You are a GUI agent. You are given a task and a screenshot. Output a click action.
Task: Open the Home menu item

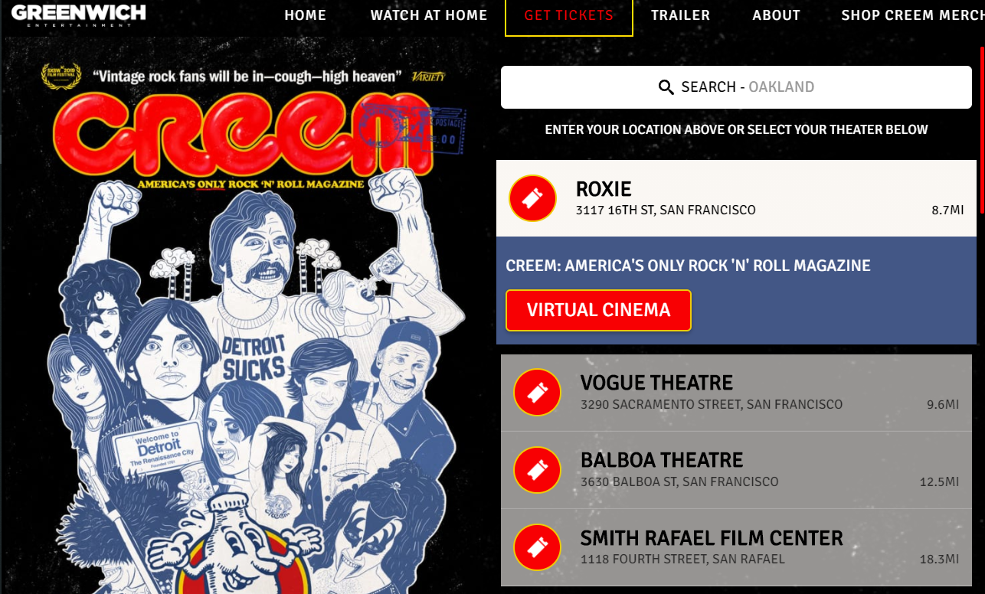[306, 15]
